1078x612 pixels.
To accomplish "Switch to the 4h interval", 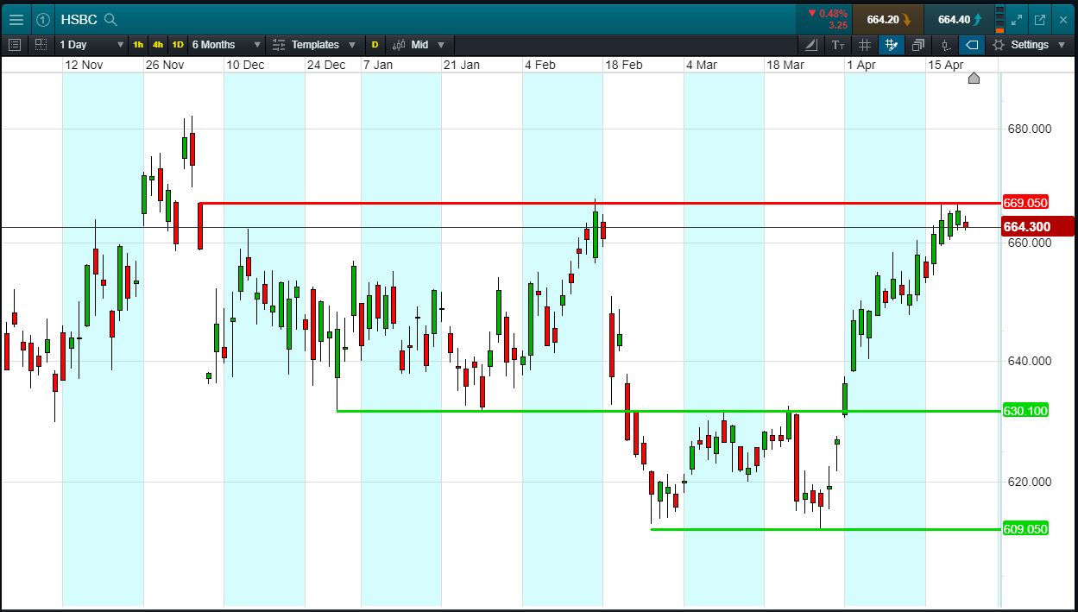I will coord(158,44).
